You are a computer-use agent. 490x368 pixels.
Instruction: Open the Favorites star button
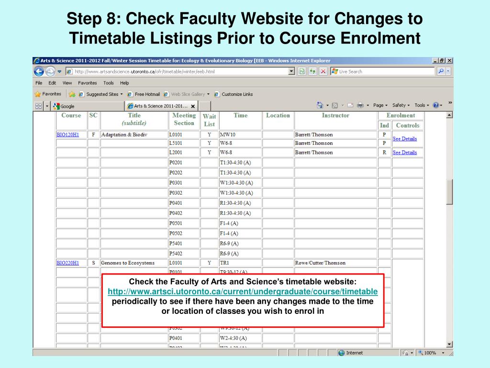[48, 94]
